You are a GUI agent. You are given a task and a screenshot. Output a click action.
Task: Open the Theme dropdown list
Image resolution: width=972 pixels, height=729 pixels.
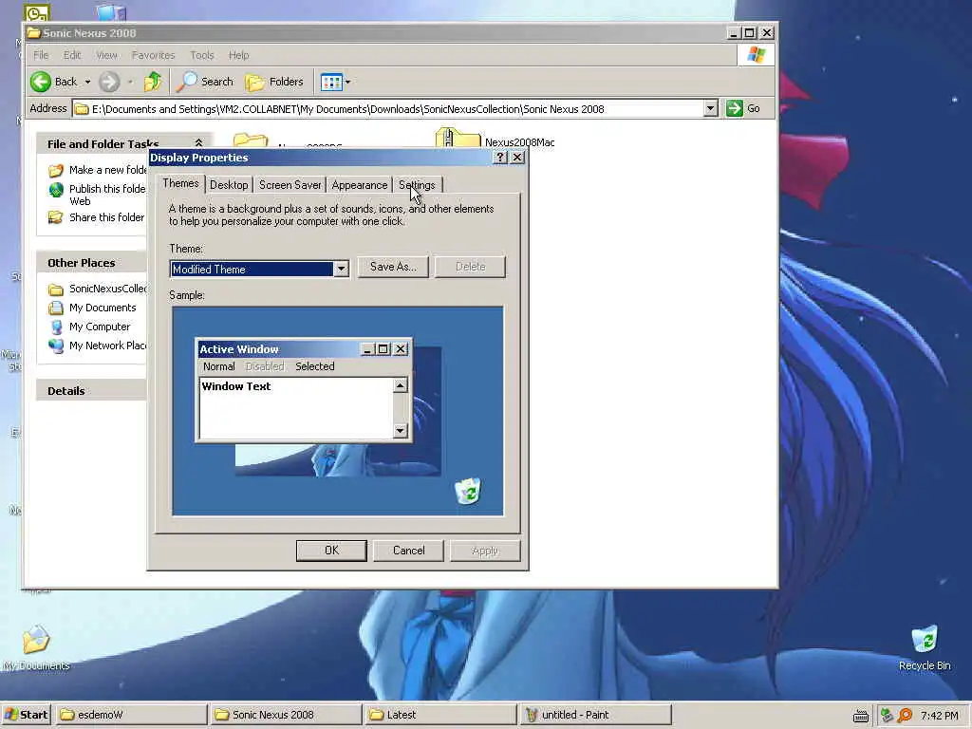pos(341,269)
